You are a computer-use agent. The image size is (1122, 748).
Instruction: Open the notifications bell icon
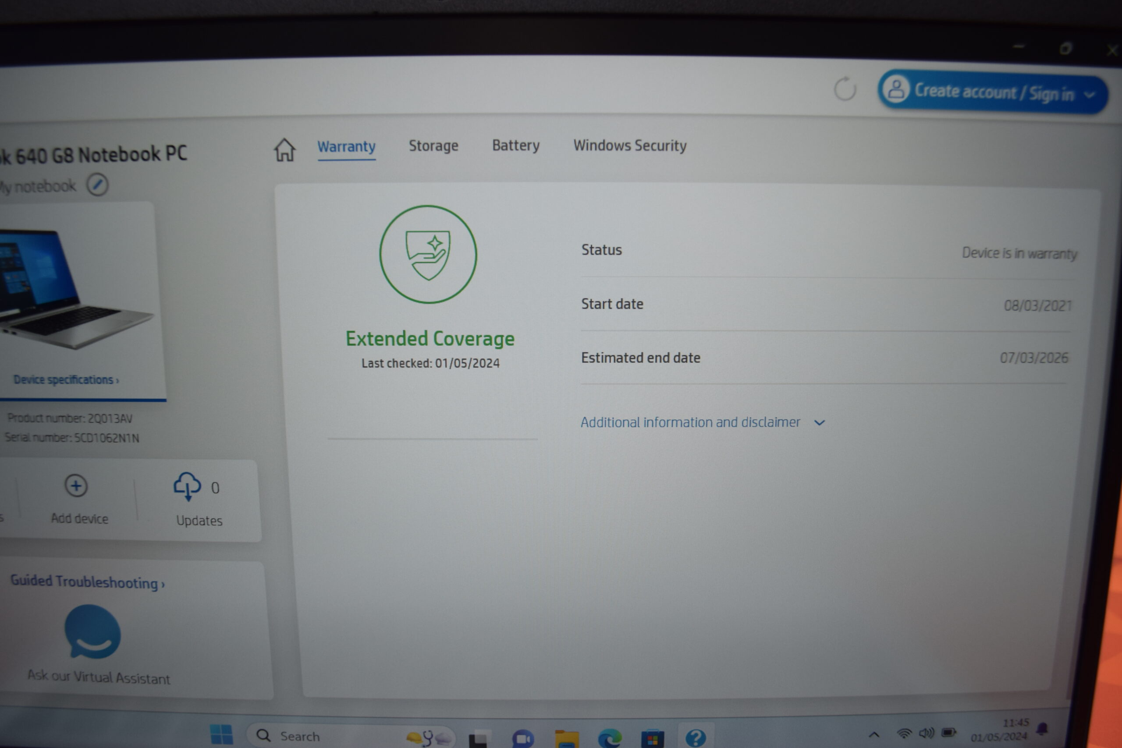1042,728
